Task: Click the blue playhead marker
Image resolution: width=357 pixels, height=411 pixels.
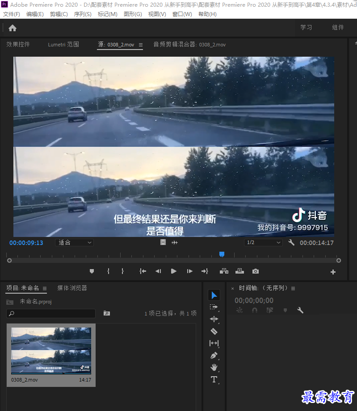Action: (222, 254)
